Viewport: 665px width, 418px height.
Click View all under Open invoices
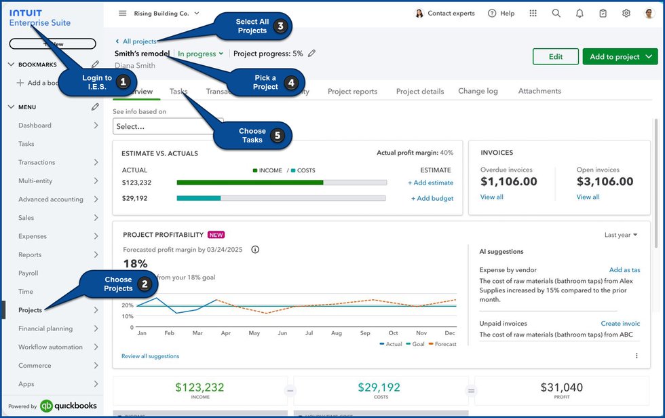[x=588, y=197]
